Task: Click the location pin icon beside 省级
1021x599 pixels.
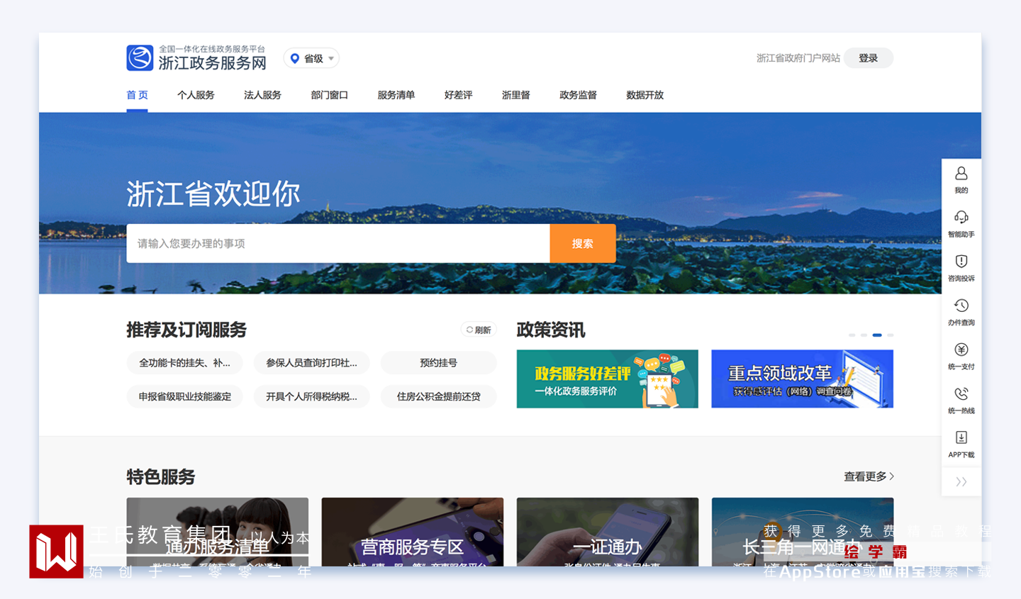Action: (295, 58)
